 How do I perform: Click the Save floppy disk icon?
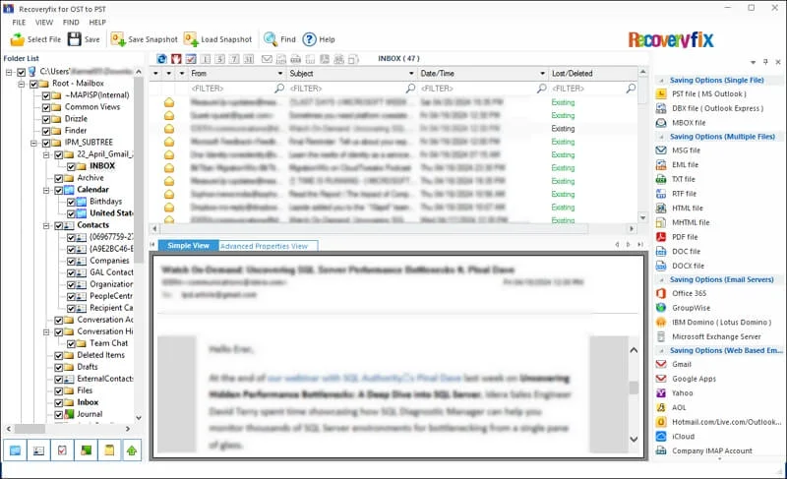click(x=75, y=39)
